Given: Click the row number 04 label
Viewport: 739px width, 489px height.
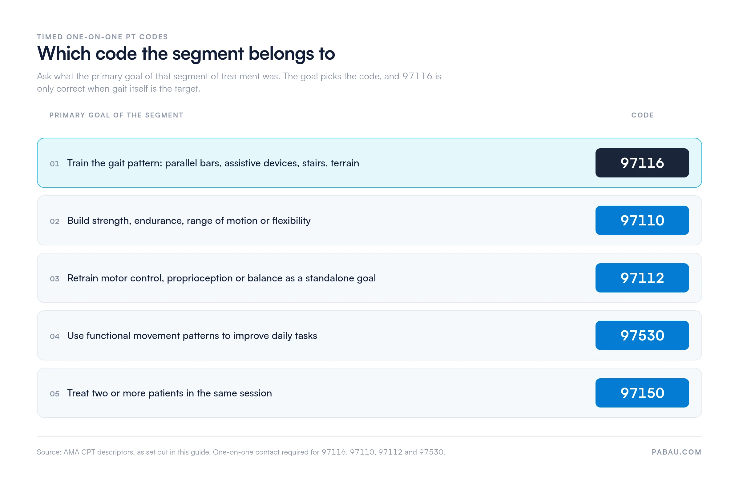Looking at the screenshot, I should coord(55,336).
